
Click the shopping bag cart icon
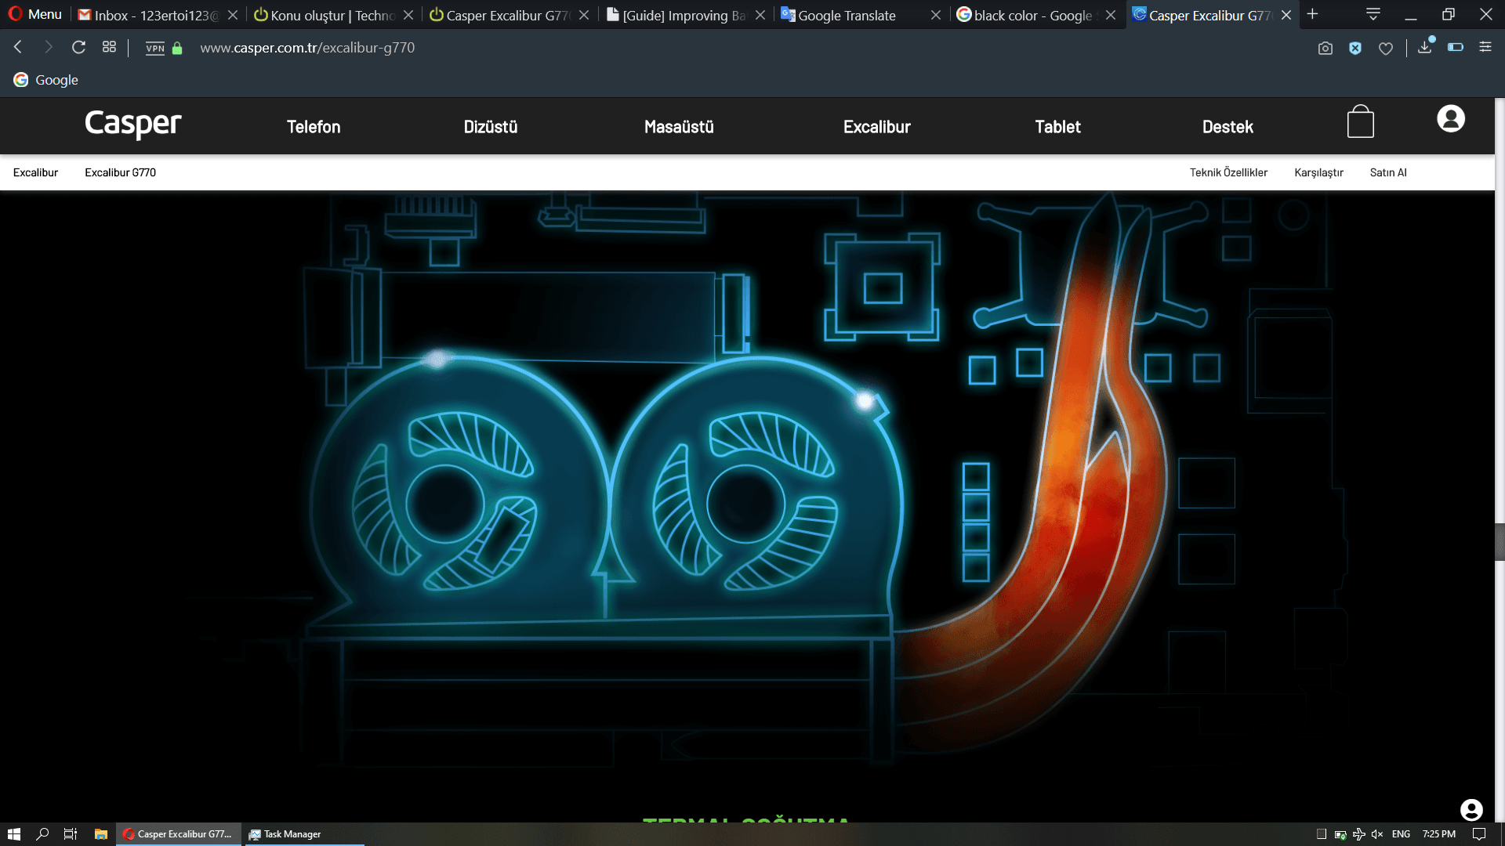[1360, 122]
